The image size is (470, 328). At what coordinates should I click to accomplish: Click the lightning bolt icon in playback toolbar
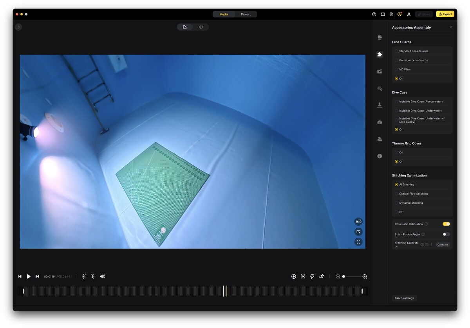[312, 276]
